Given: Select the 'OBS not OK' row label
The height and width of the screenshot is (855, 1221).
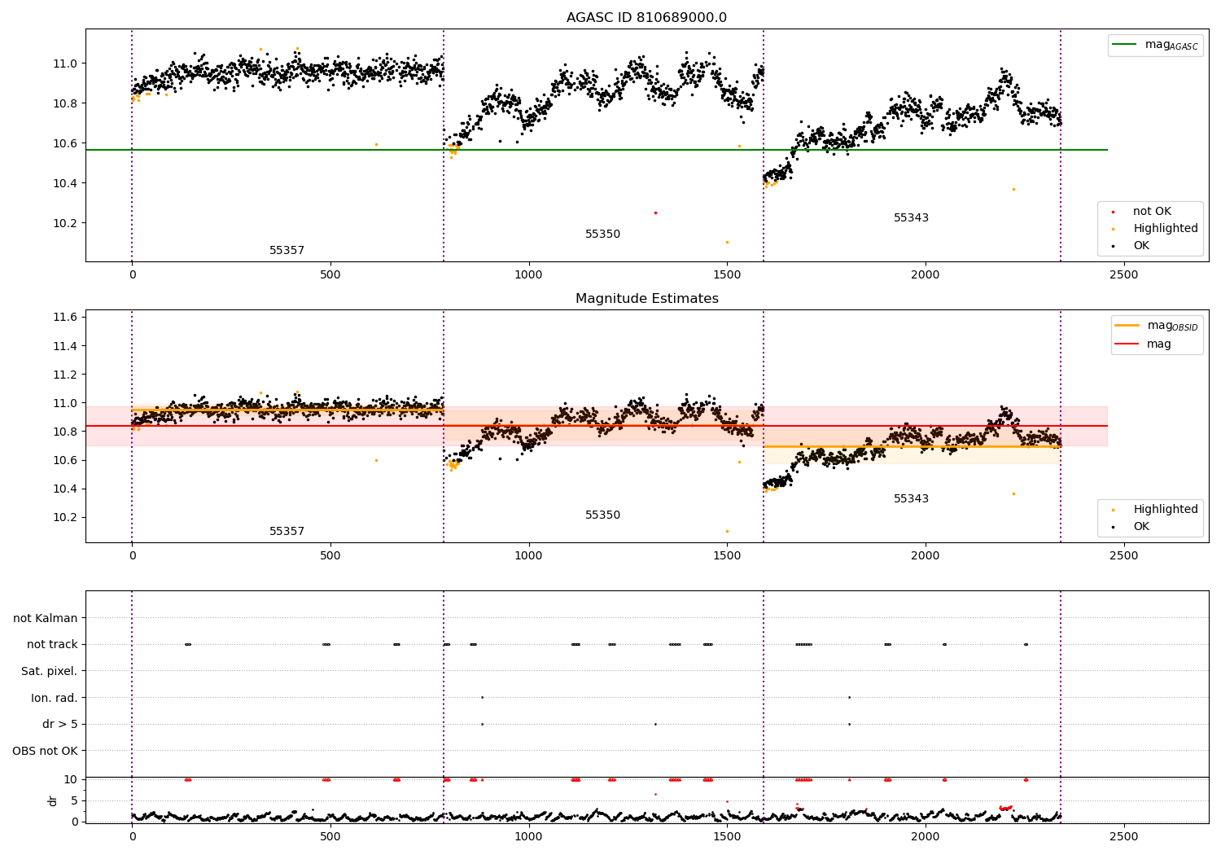Looking at the screenshot, I should pos(46,751).
